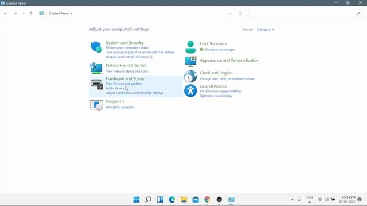The height and width of the screenshot is (206, 367).
Task: Expand chevron before Control Panel breadcrumb
Action: 46,14
